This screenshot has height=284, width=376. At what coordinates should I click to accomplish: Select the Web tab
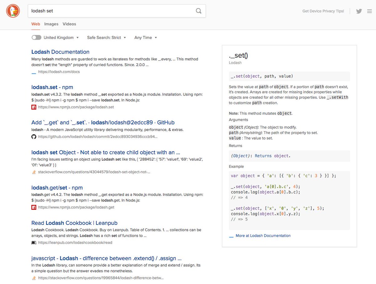36,24
